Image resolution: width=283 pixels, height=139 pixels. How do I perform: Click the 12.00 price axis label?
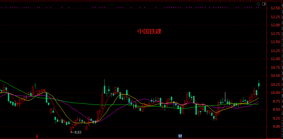[275, 25]
